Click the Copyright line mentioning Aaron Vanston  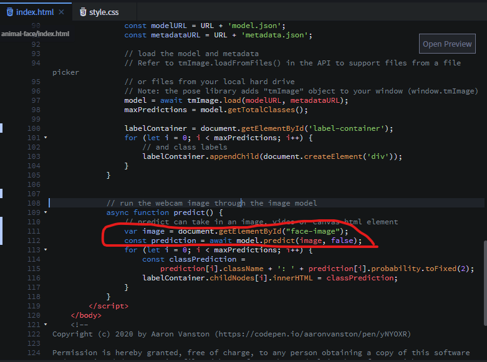[231, 334]
